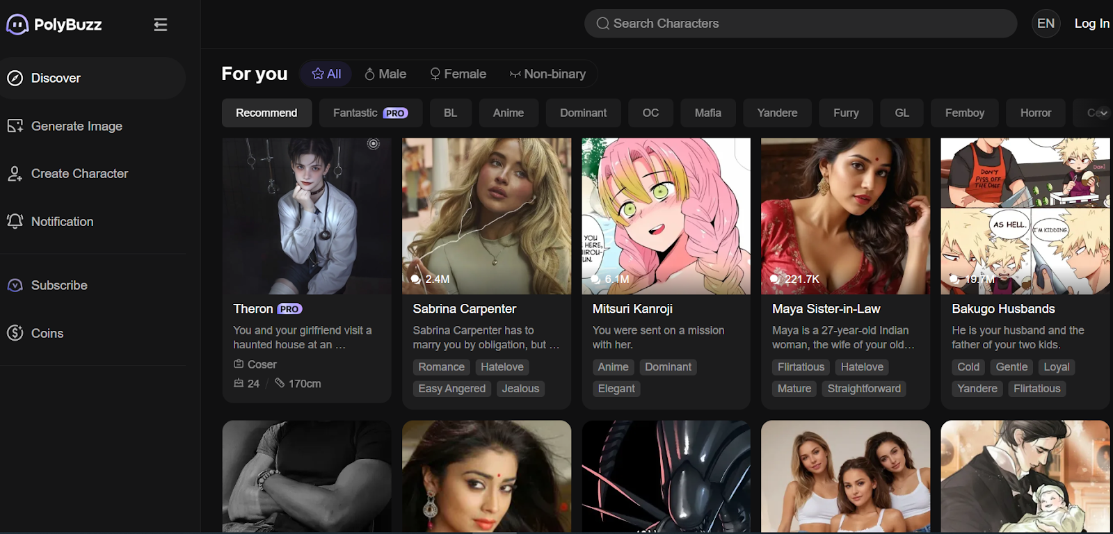
Task: Open the Theron character image
Action: (307, 216)
